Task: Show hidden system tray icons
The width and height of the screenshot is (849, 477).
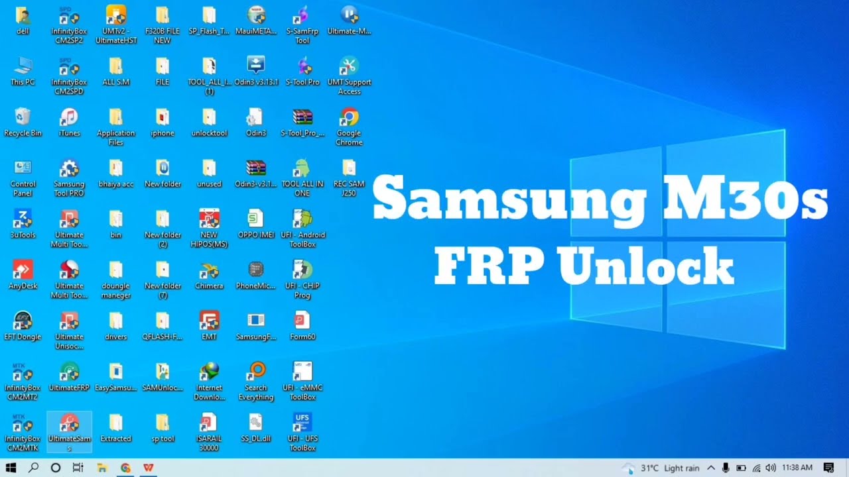Action: 711,468
